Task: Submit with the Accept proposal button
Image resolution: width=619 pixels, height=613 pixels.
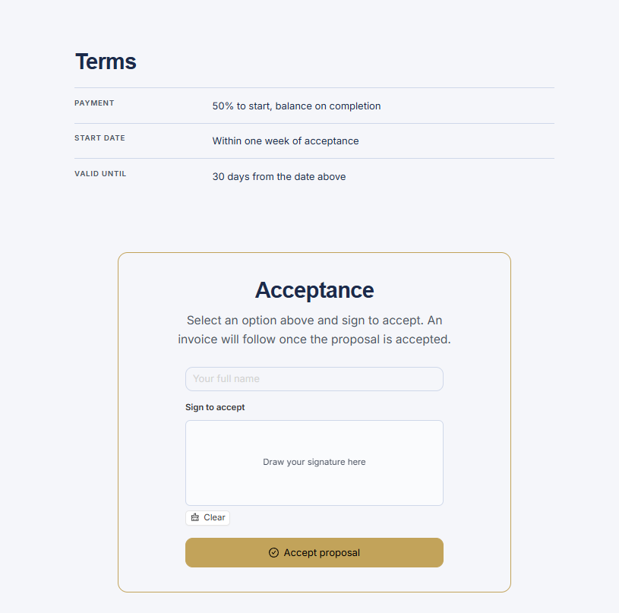Action: 314,552
